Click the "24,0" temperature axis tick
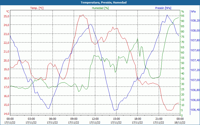The height and width of the screenshot is (125, 200). 6,25
